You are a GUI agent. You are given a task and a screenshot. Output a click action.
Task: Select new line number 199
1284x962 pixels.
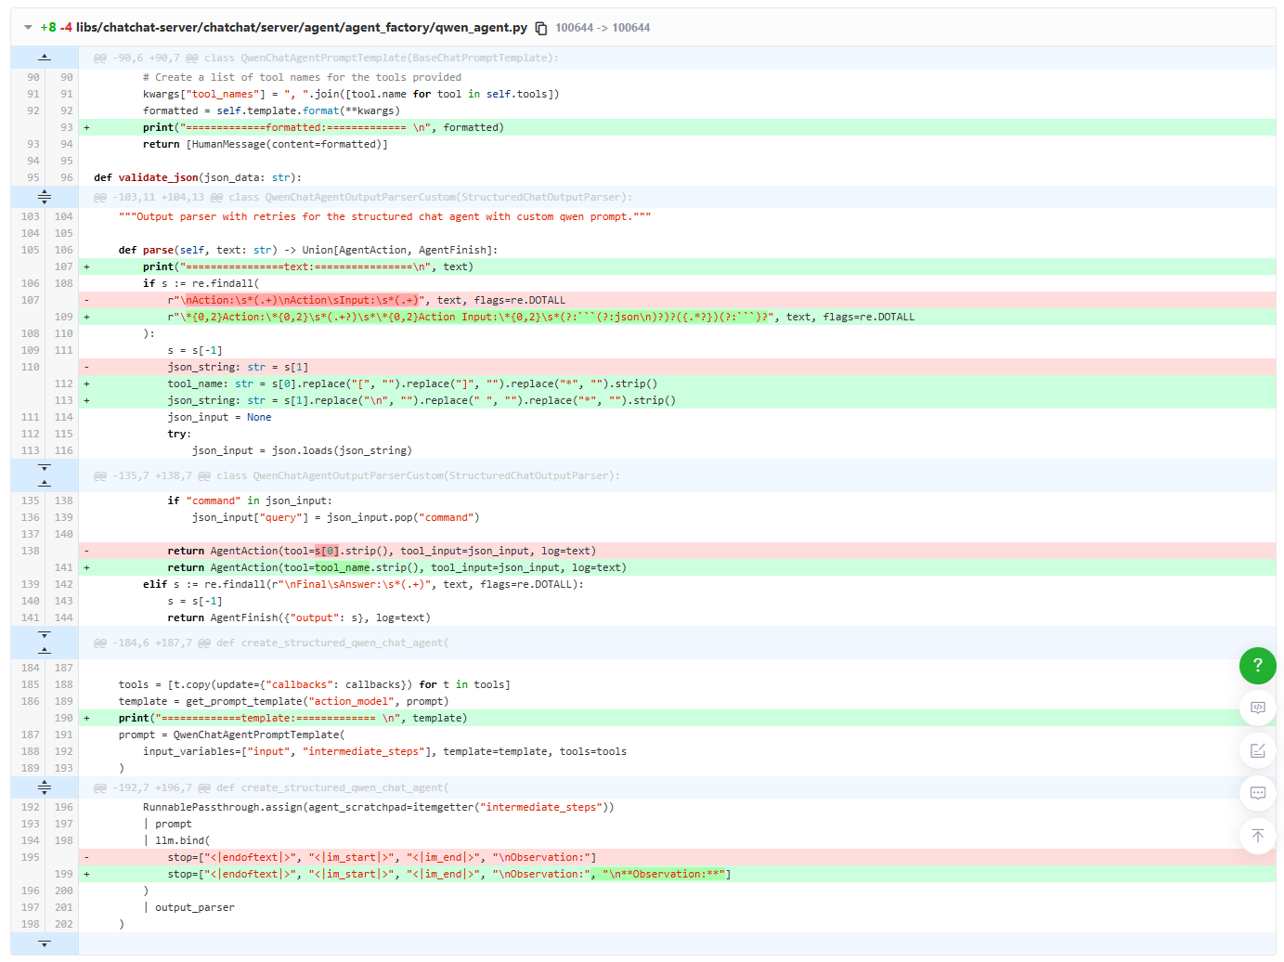tap(63, 874)
